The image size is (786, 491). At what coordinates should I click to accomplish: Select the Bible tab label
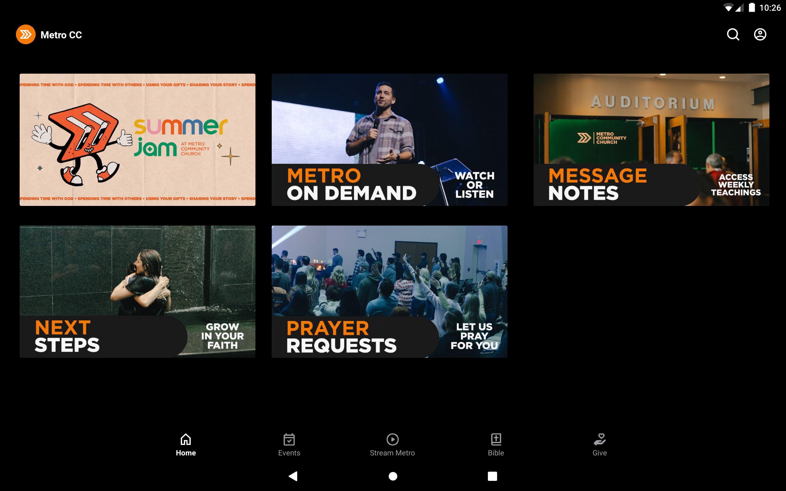coord(496,453)
